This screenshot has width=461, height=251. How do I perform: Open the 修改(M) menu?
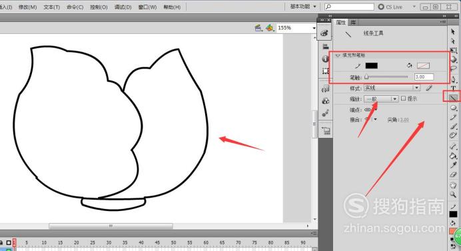(x=27, y=7)
